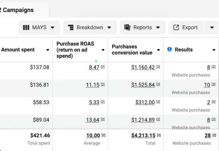Expand the Breakdown dropdown menu
Viewport: 219px width, 151px height.
(109, 28)
